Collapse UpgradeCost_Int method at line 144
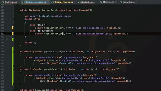161x91 pixels. pyautogui.click(x=14, y=69)
